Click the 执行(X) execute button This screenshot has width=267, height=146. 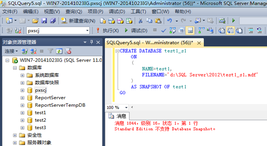point(108,31)
